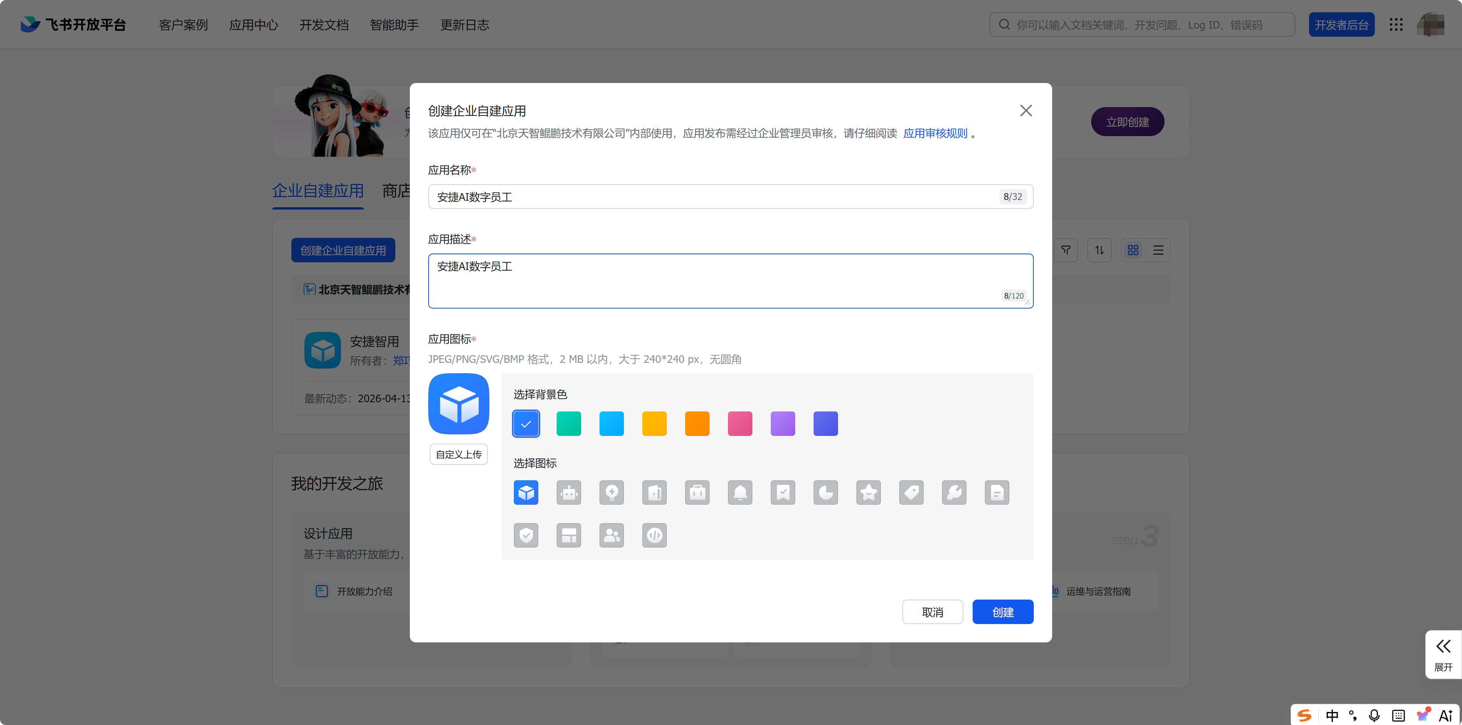This screenshot has height=725, width=1462.
Task: Open the user avatar menu
Action: 1431,24
